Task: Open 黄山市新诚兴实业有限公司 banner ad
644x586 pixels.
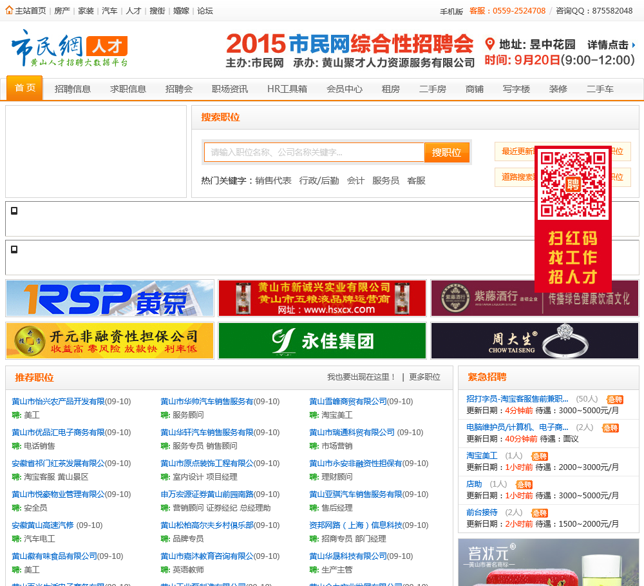Action: point(322,298)
